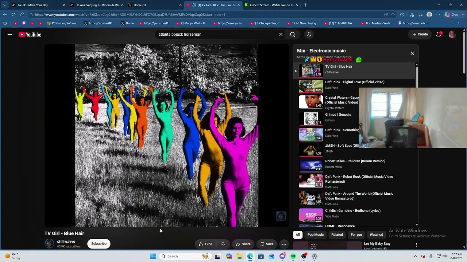Screen dimensions: 467x262
Task: Click the magnifier search button
Action: (x=293, y=35)
